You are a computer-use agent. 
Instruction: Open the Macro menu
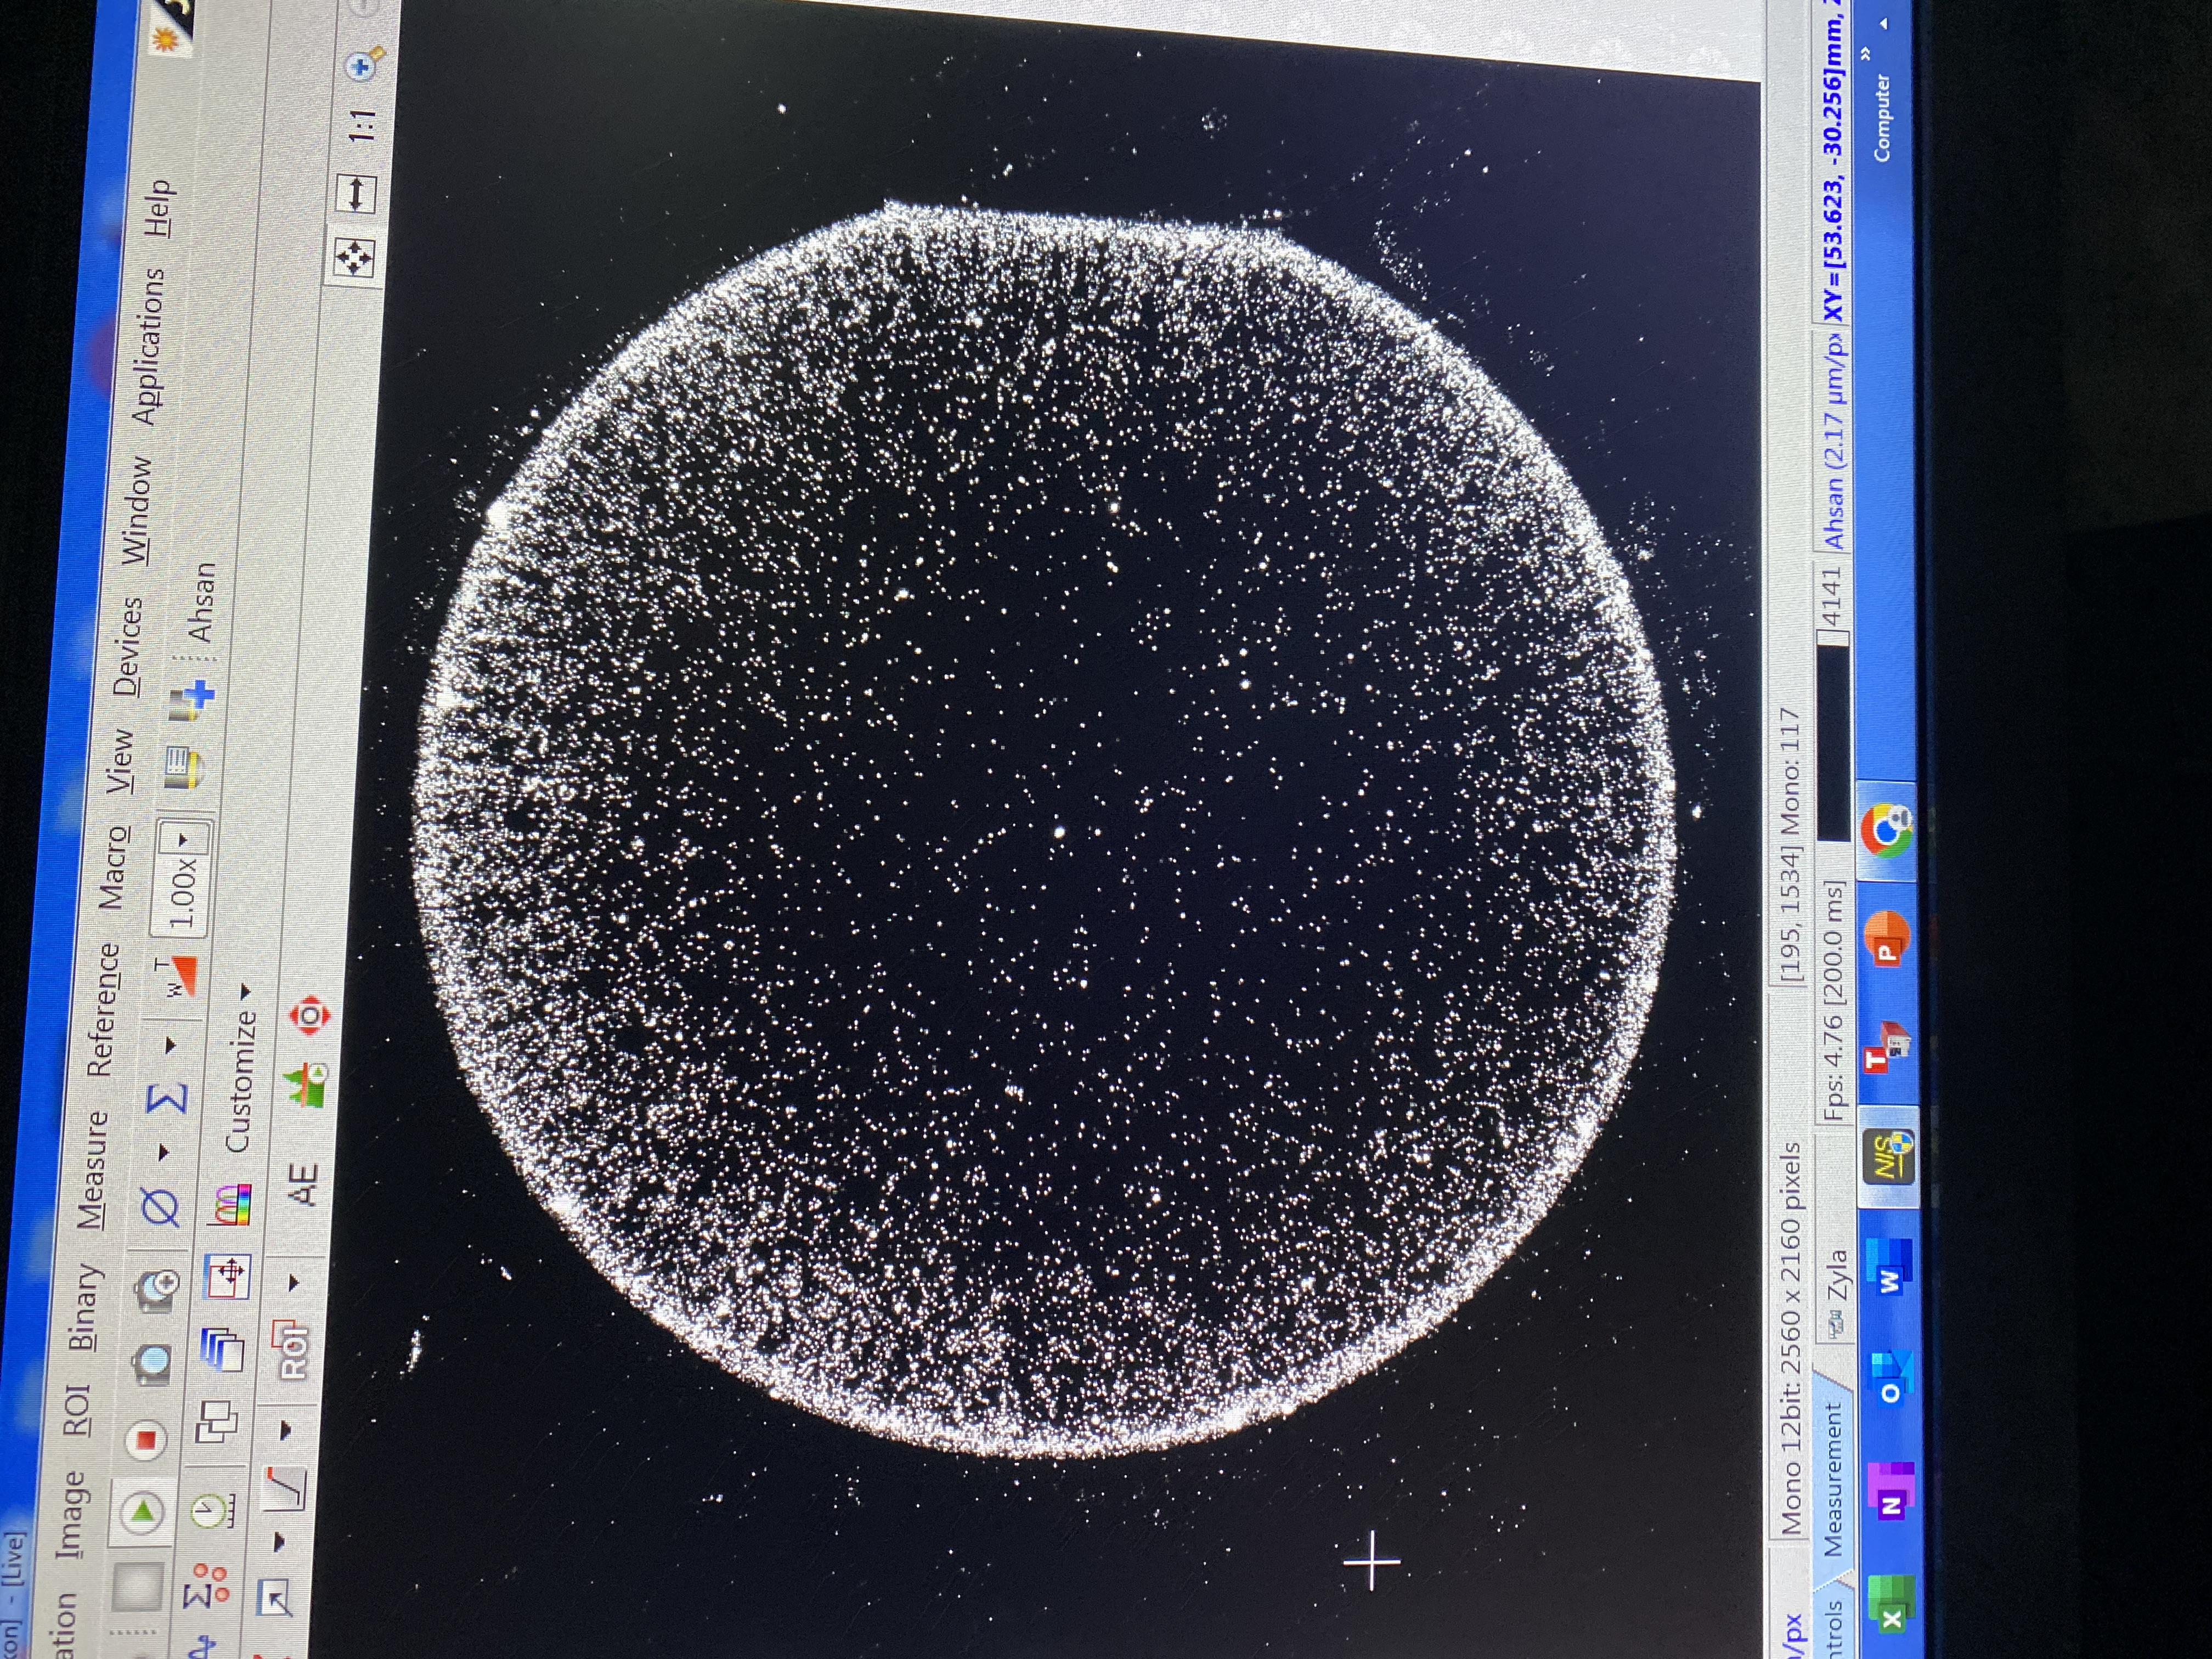(x=115, y=869)
